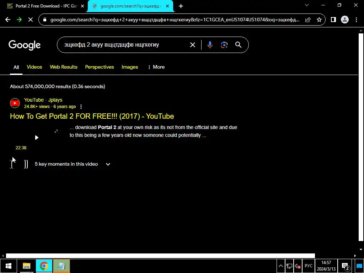
Task: Open network status tray icon
Action: 289,266
